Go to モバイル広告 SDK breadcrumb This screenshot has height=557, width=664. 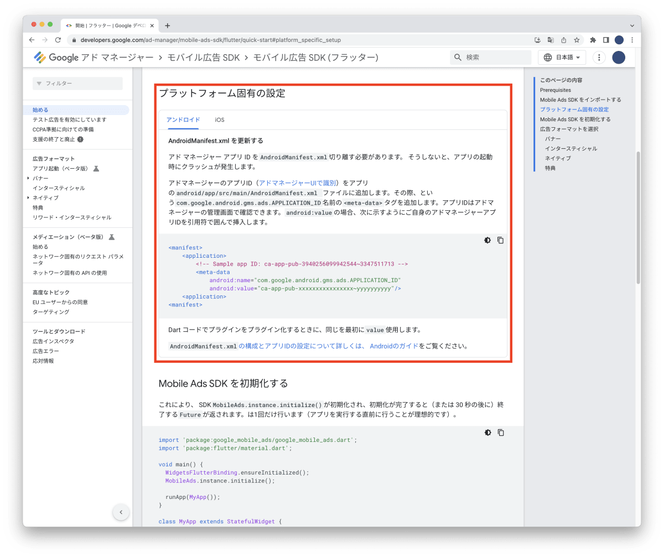pyautogui.click(x=203, y=58)
